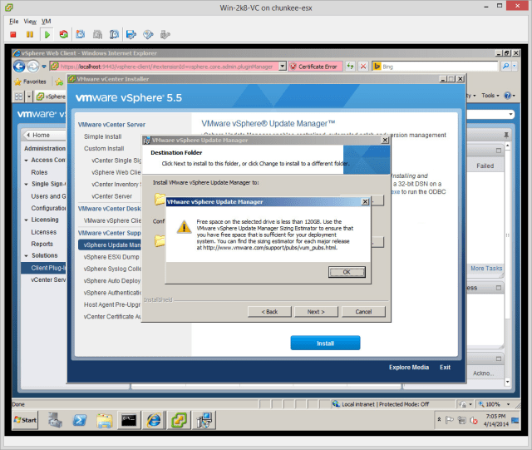Open Command Prompt taskbar icon
This screenshot has width=532, height=450.
[x=130, y=420]
